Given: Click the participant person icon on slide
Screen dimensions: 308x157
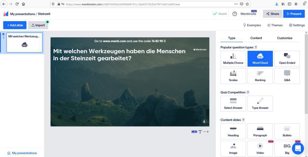Looking at the screenshot, I should 204,122.
